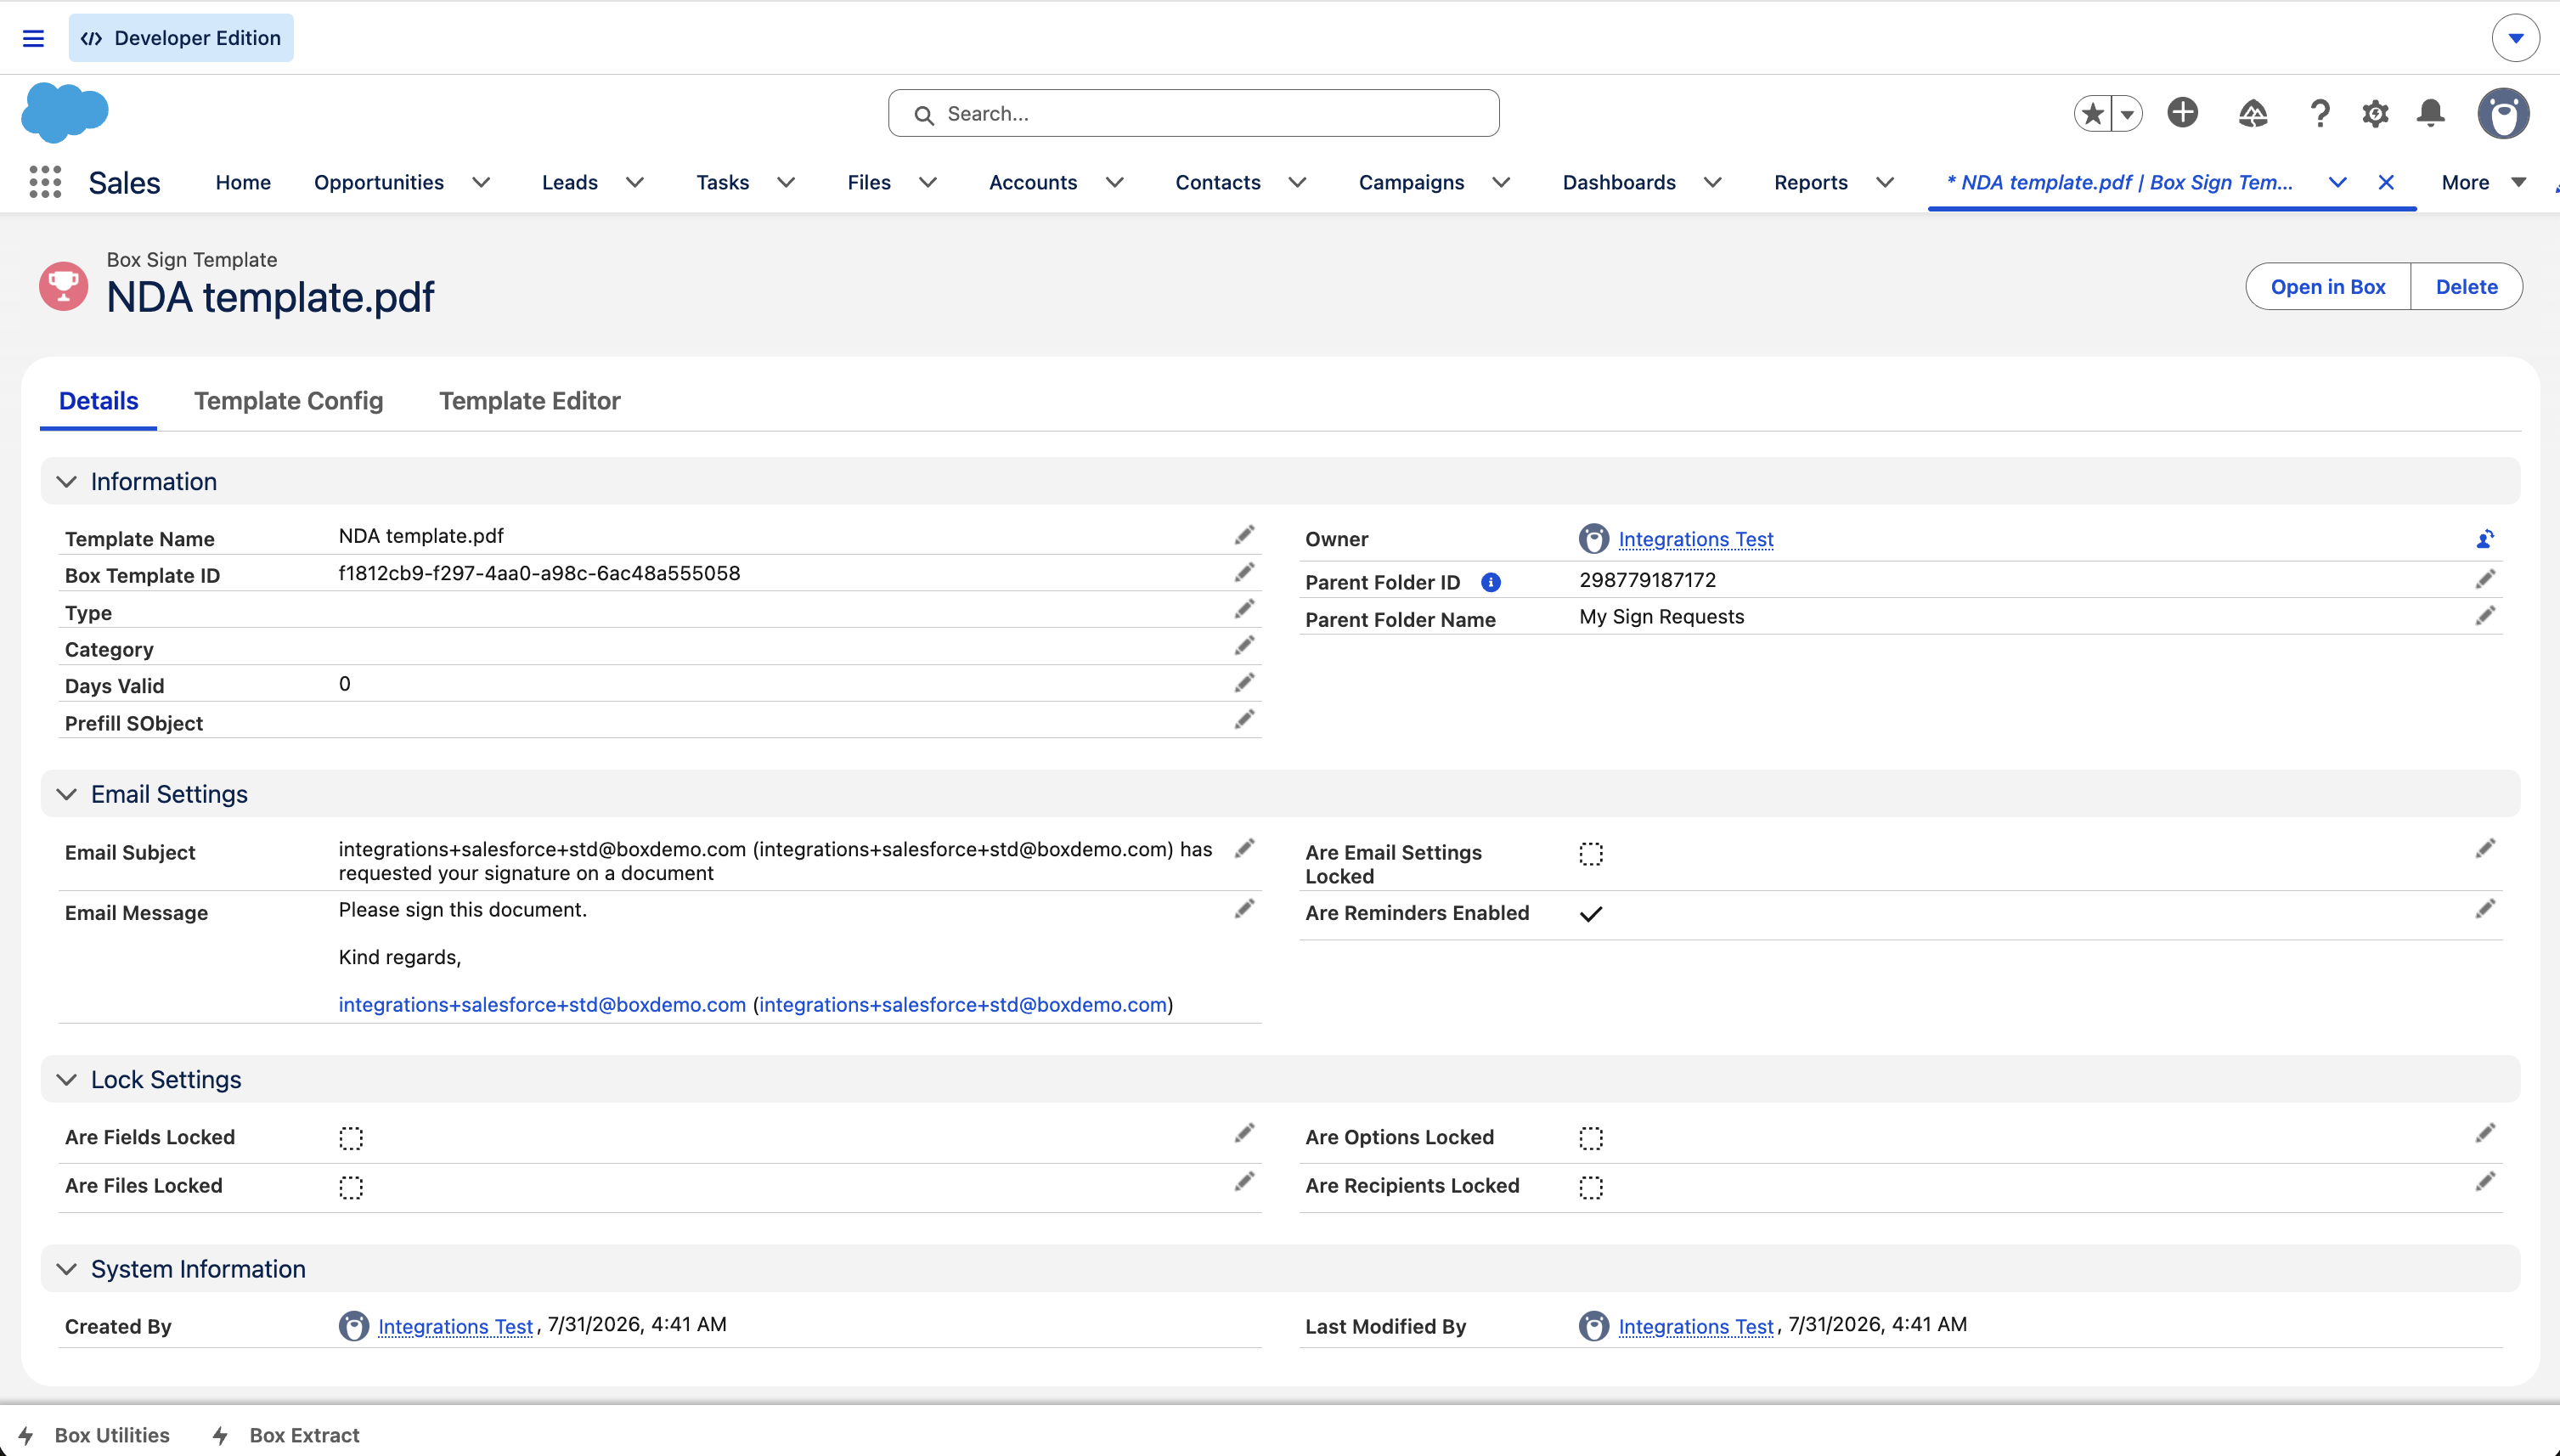The image size is (2560, 1456).
Task: Select the Details tab
Action: [98, 401]
